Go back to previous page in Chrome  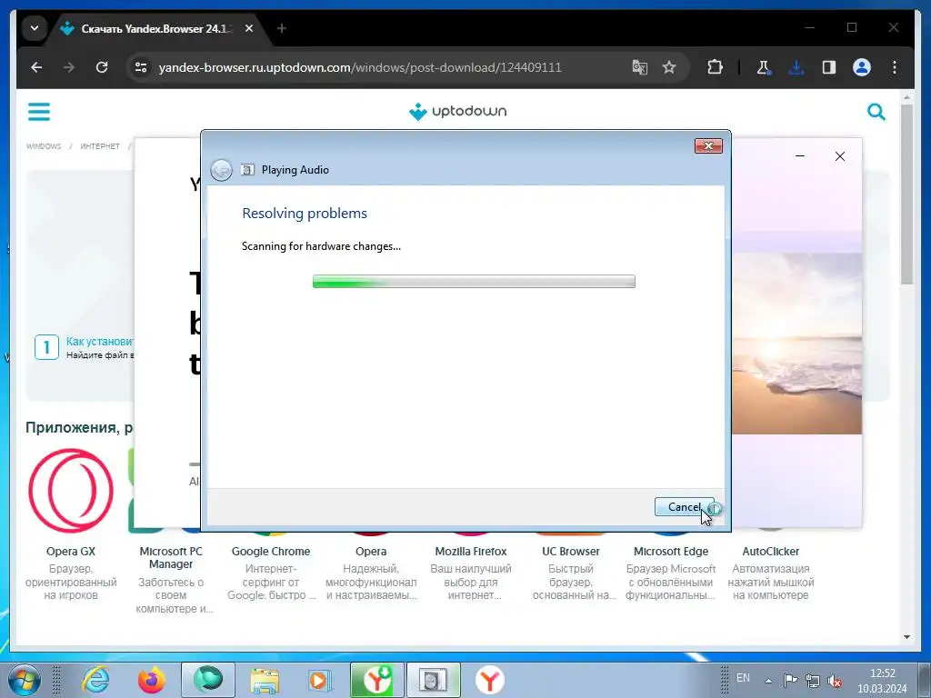tap(36, 67)
